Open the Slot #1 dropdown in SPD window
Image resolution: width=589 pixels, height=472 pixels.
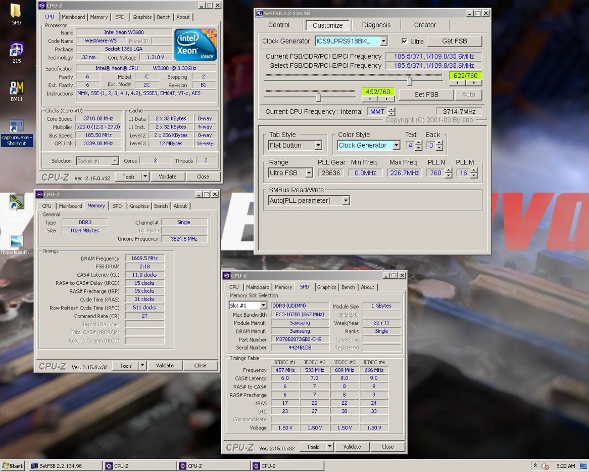(263, 306)
